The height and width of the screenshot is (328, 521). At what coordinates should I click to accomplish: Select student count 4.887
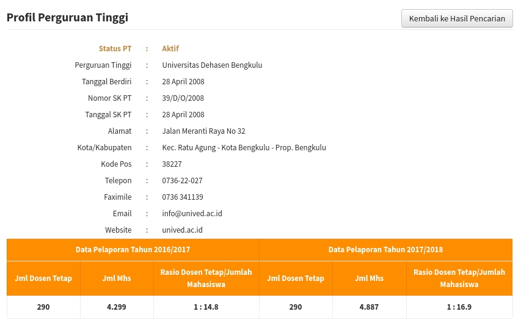pyautogui.click(x=369, y=307)
